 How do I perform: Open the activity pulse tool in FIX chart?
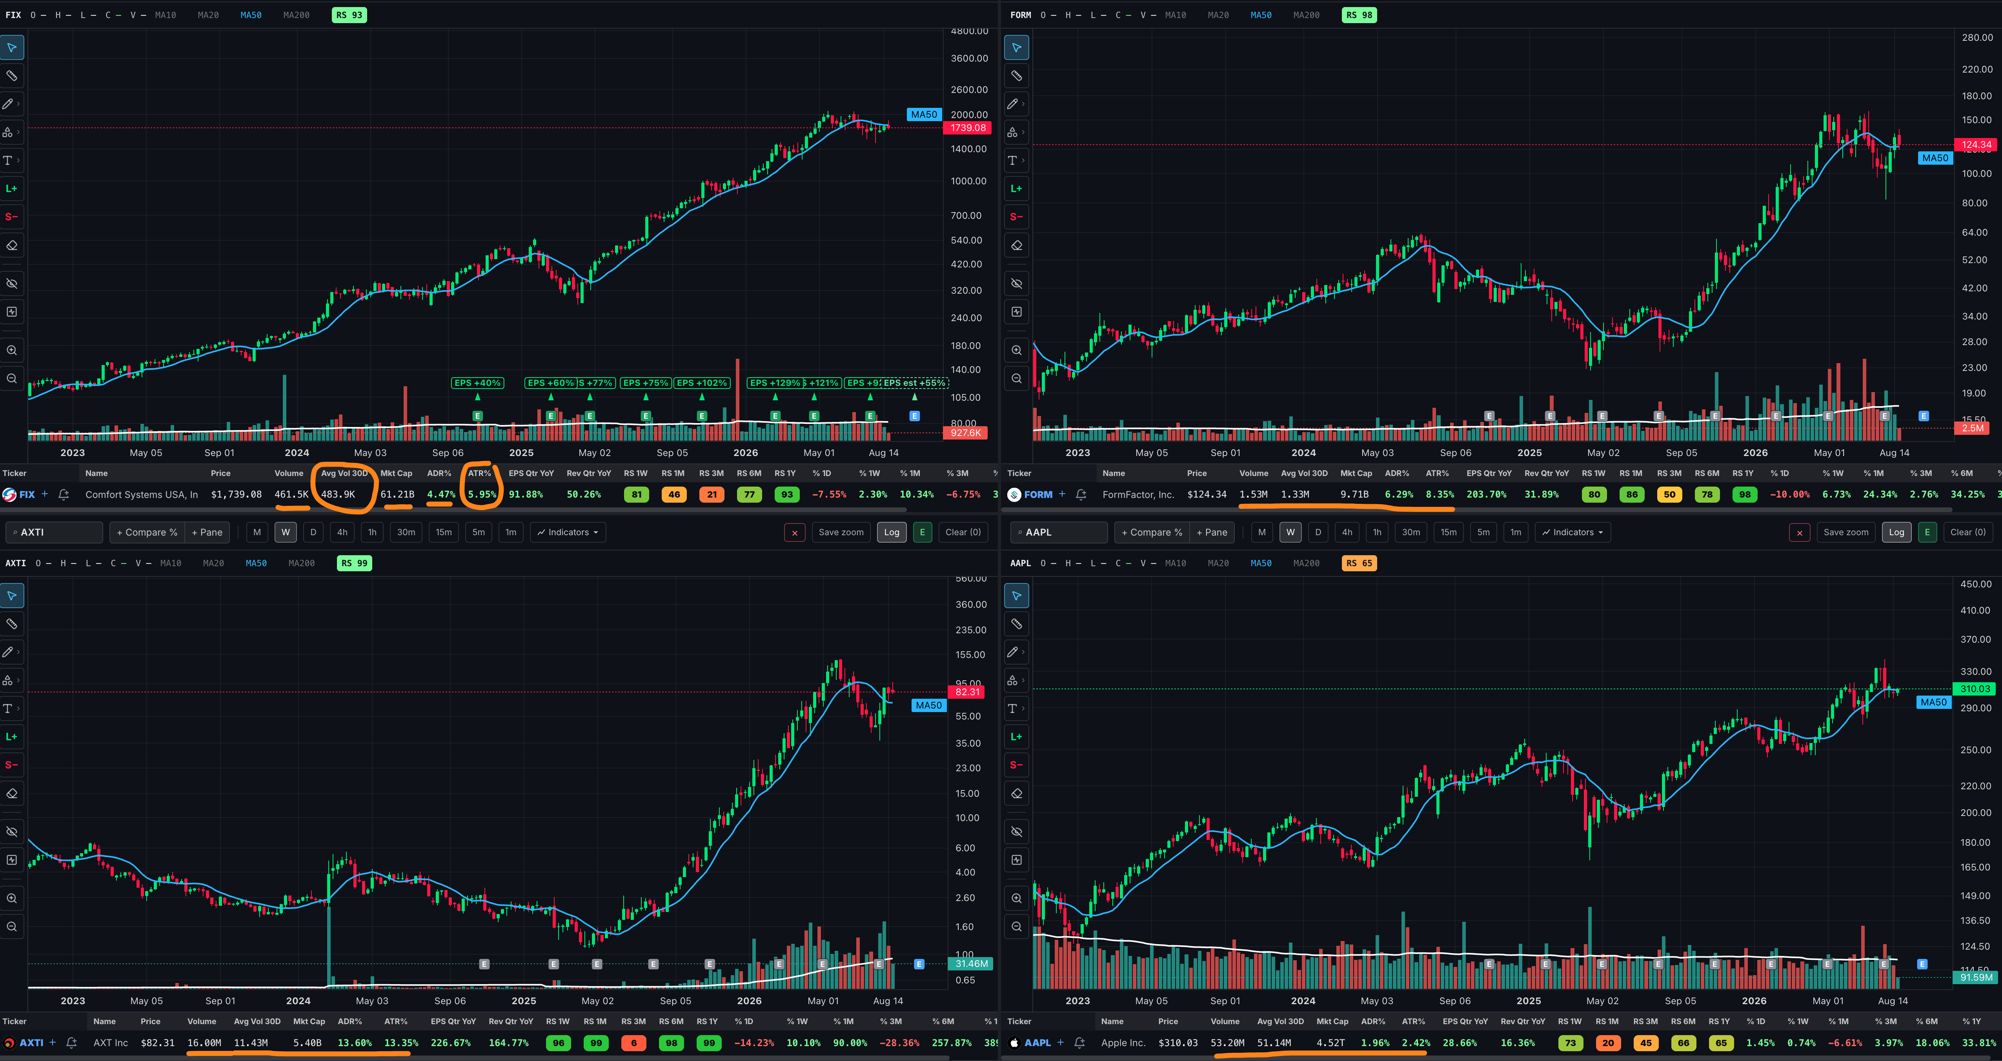click(x=12, y=311)
